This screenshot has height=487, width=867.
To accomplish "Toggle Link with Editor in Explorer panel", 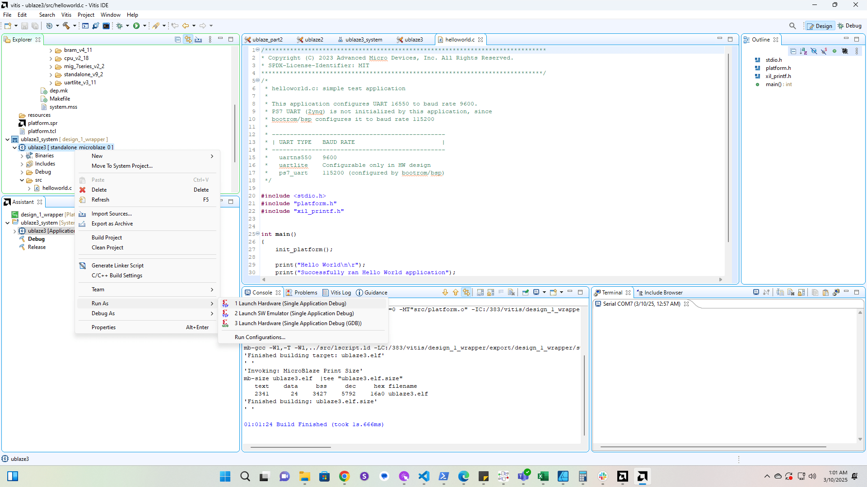I will coord(188,40).
